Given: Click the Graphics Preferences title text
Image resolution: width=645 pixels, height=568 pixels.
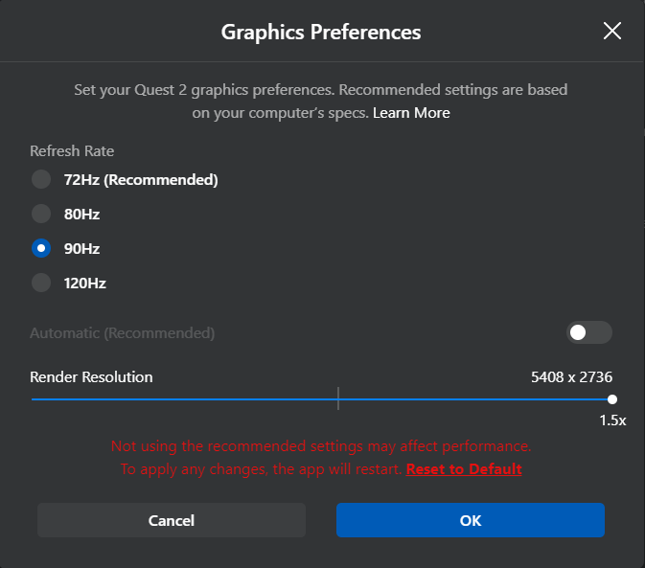Looking at the screenshot, I should coord(321,32).
